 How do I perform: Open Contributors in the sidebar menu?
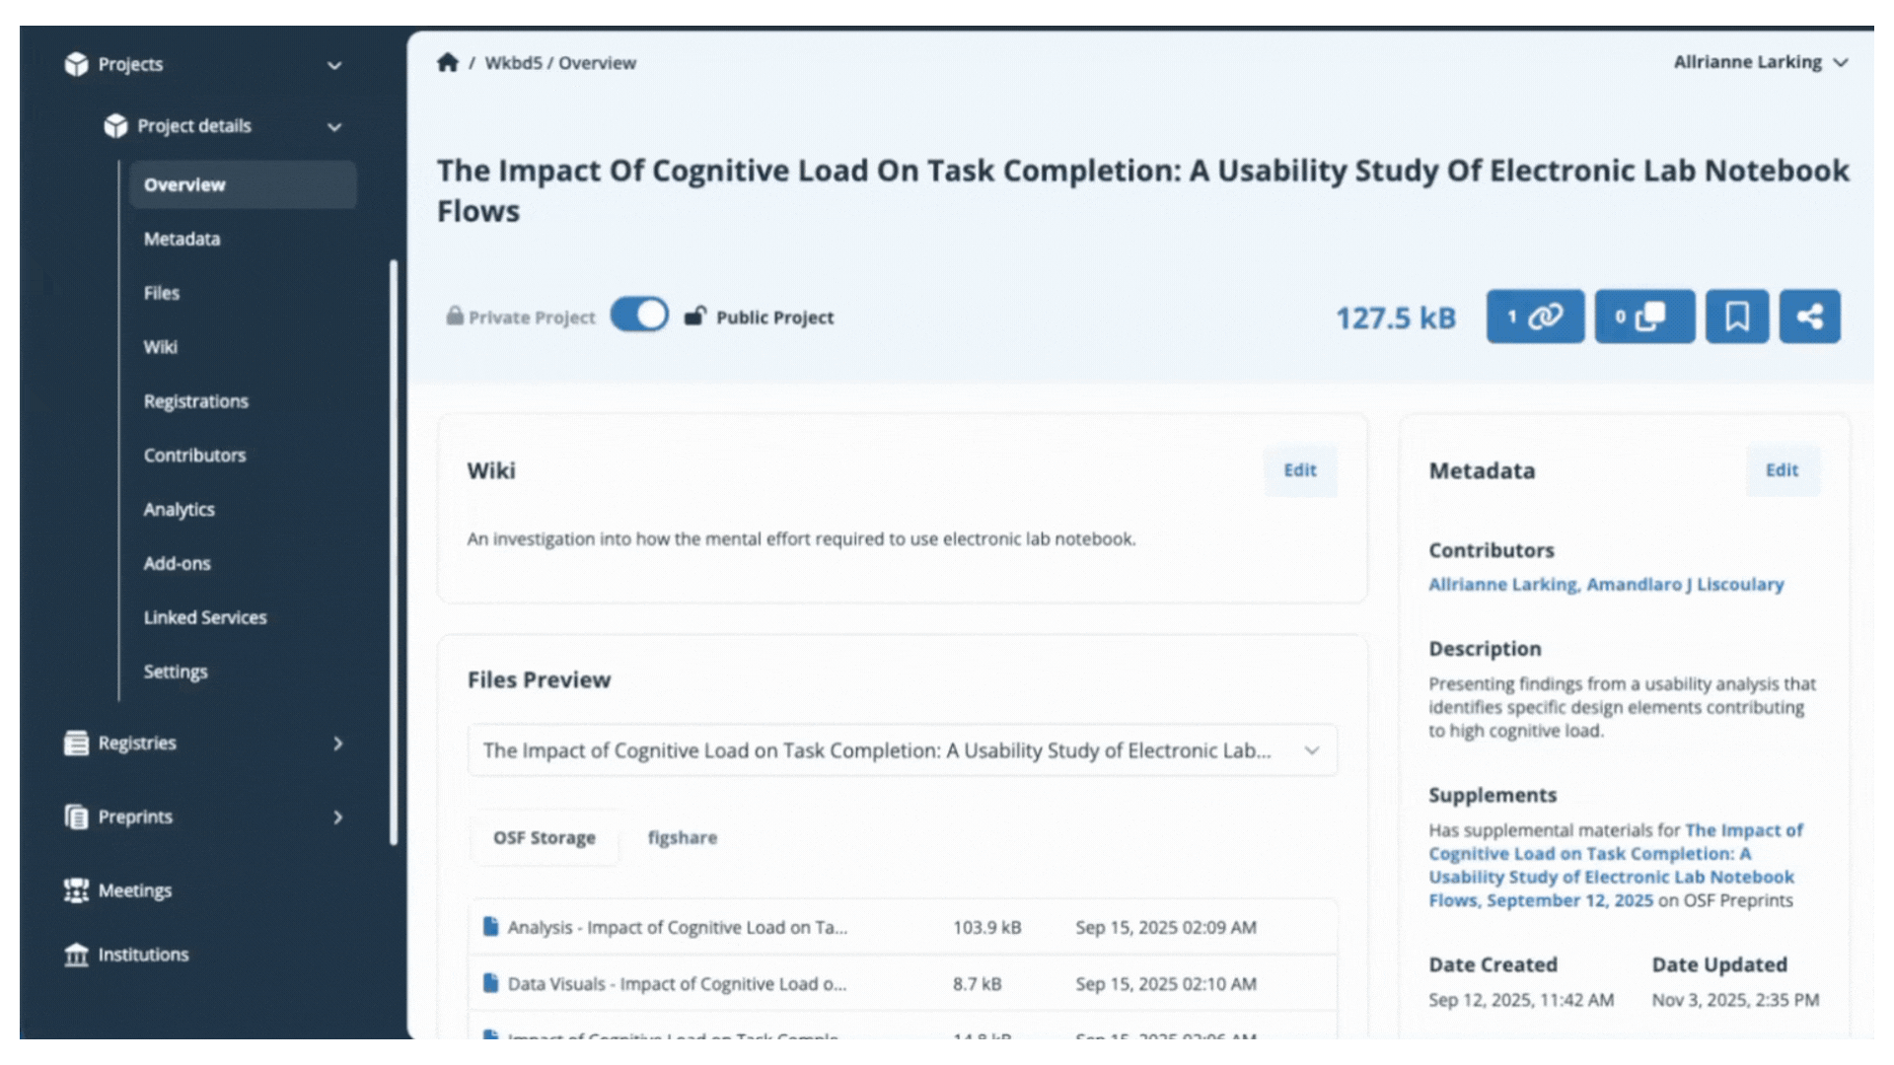[194, 456]
